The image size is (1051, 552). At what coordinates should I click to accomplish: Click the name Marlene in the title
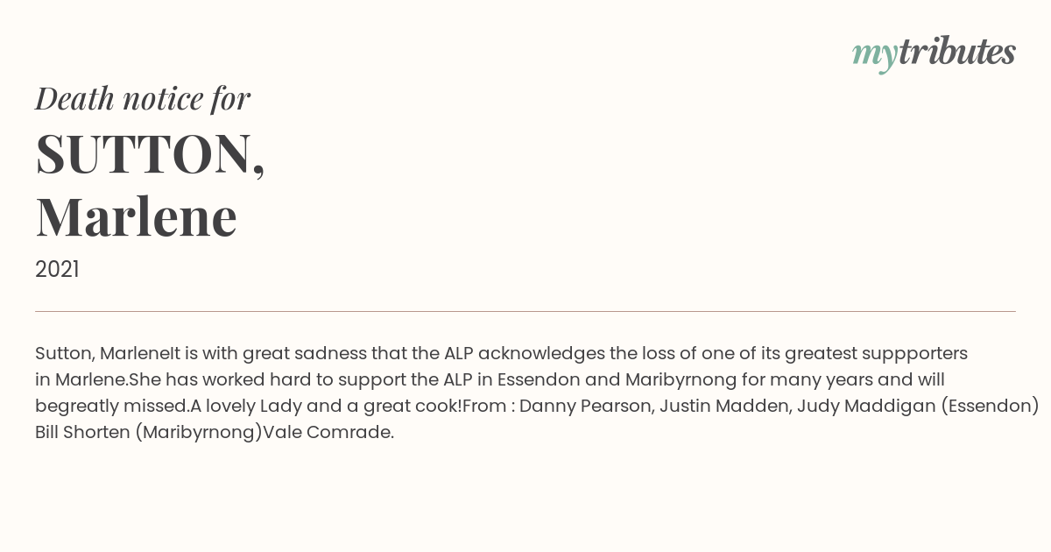[x=137, y=216]
